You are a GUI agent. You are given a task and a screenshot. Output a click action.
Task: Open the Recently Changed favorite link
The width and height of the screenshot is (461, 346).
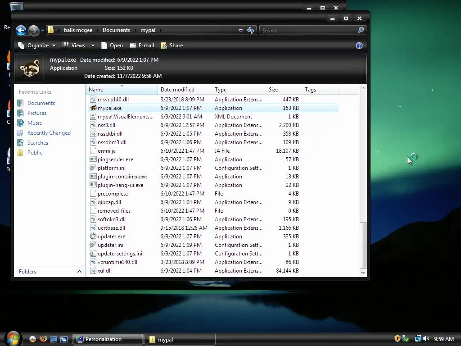click(49, 133)
